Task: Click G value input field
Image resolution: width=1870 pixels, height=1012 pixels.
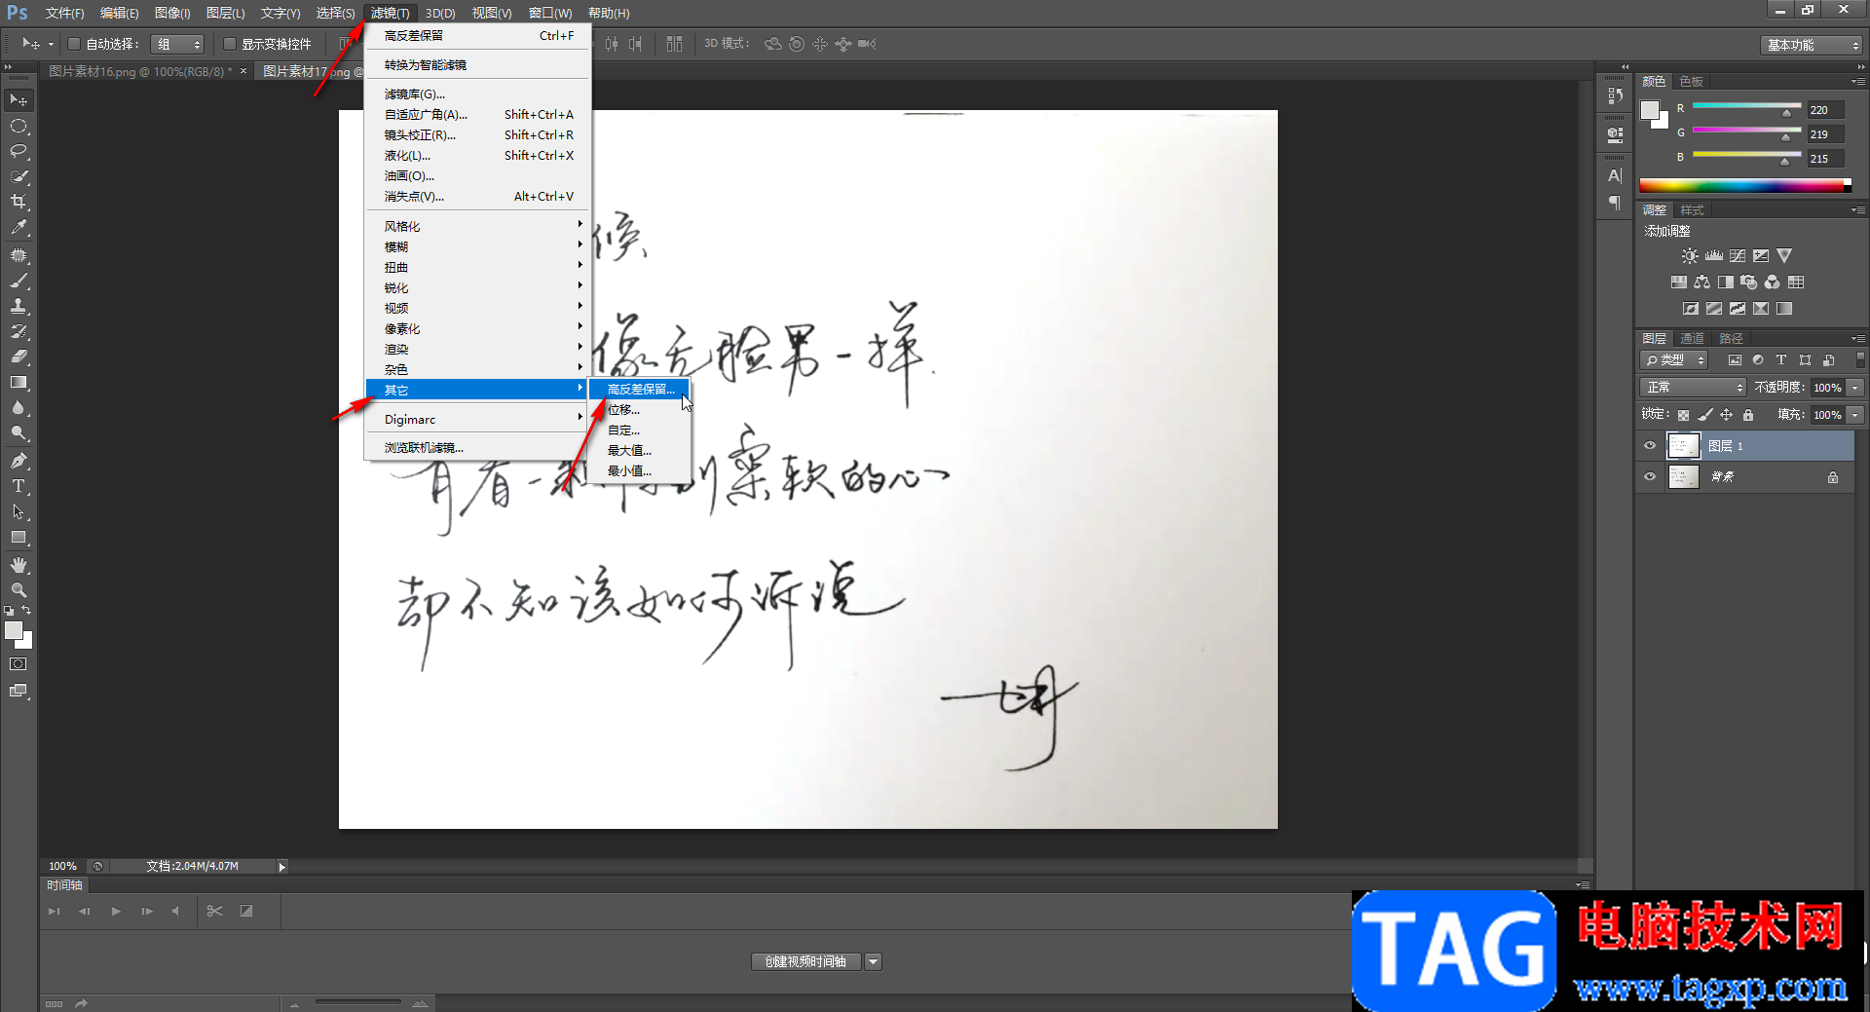Action: pos(1825,134)
